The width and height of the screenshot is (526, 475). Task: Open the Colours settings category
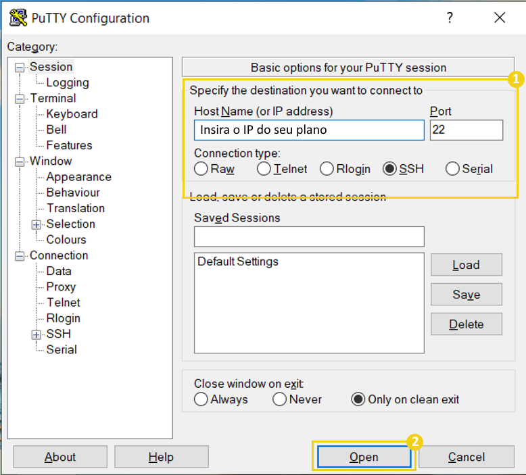click(x=66, y=240)
